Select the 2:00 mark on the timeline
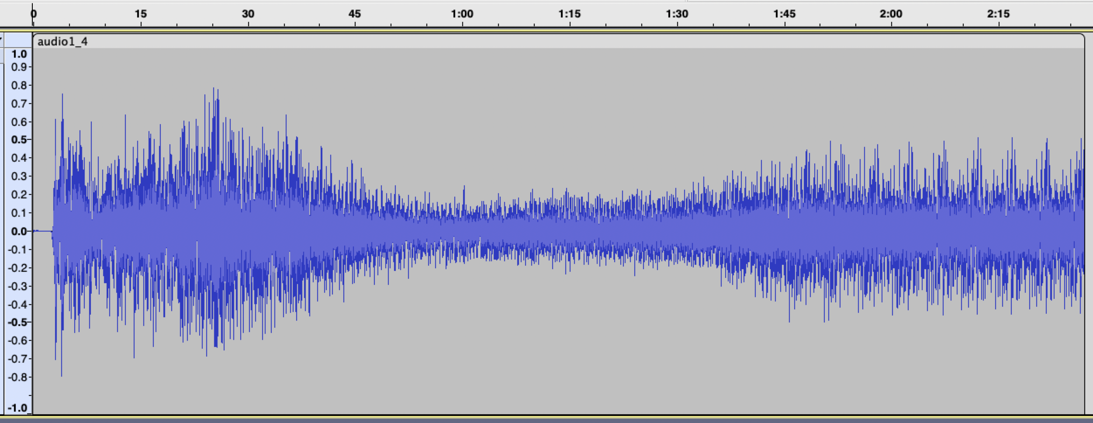 (891, 14)
